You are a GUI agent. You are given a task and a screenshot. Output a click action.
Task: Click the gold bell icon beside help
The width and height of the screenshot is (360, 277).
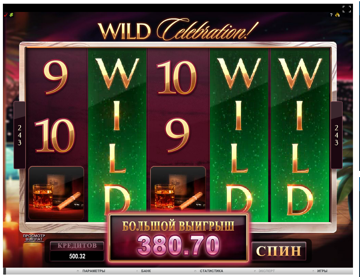pyautogui.click(x=337, y=15)
